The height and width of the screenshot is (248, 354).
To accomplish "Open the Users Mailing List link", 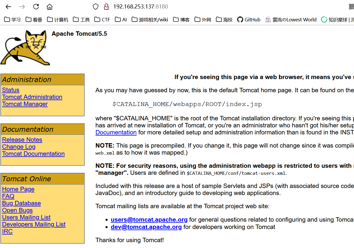I will (x=26, y=217).
